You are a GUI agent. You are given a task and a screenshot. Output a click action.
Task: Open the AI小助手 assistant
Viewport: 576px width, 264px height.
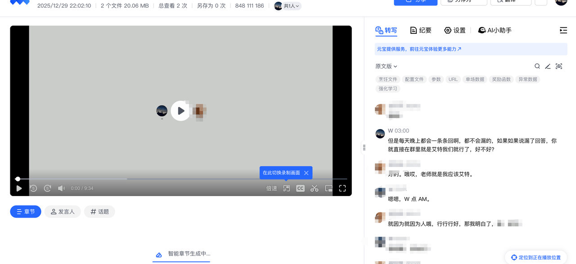coord(494,30)
